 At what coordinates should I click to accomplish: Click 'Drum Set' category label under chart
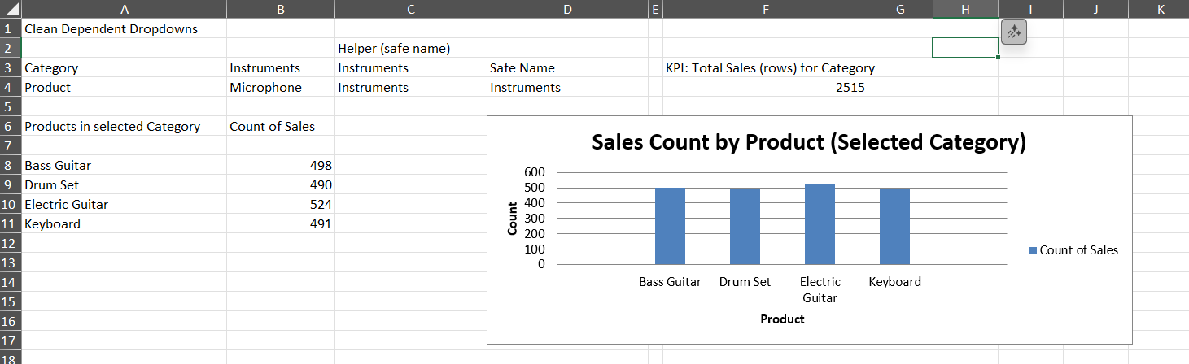[x=745, y=282]
